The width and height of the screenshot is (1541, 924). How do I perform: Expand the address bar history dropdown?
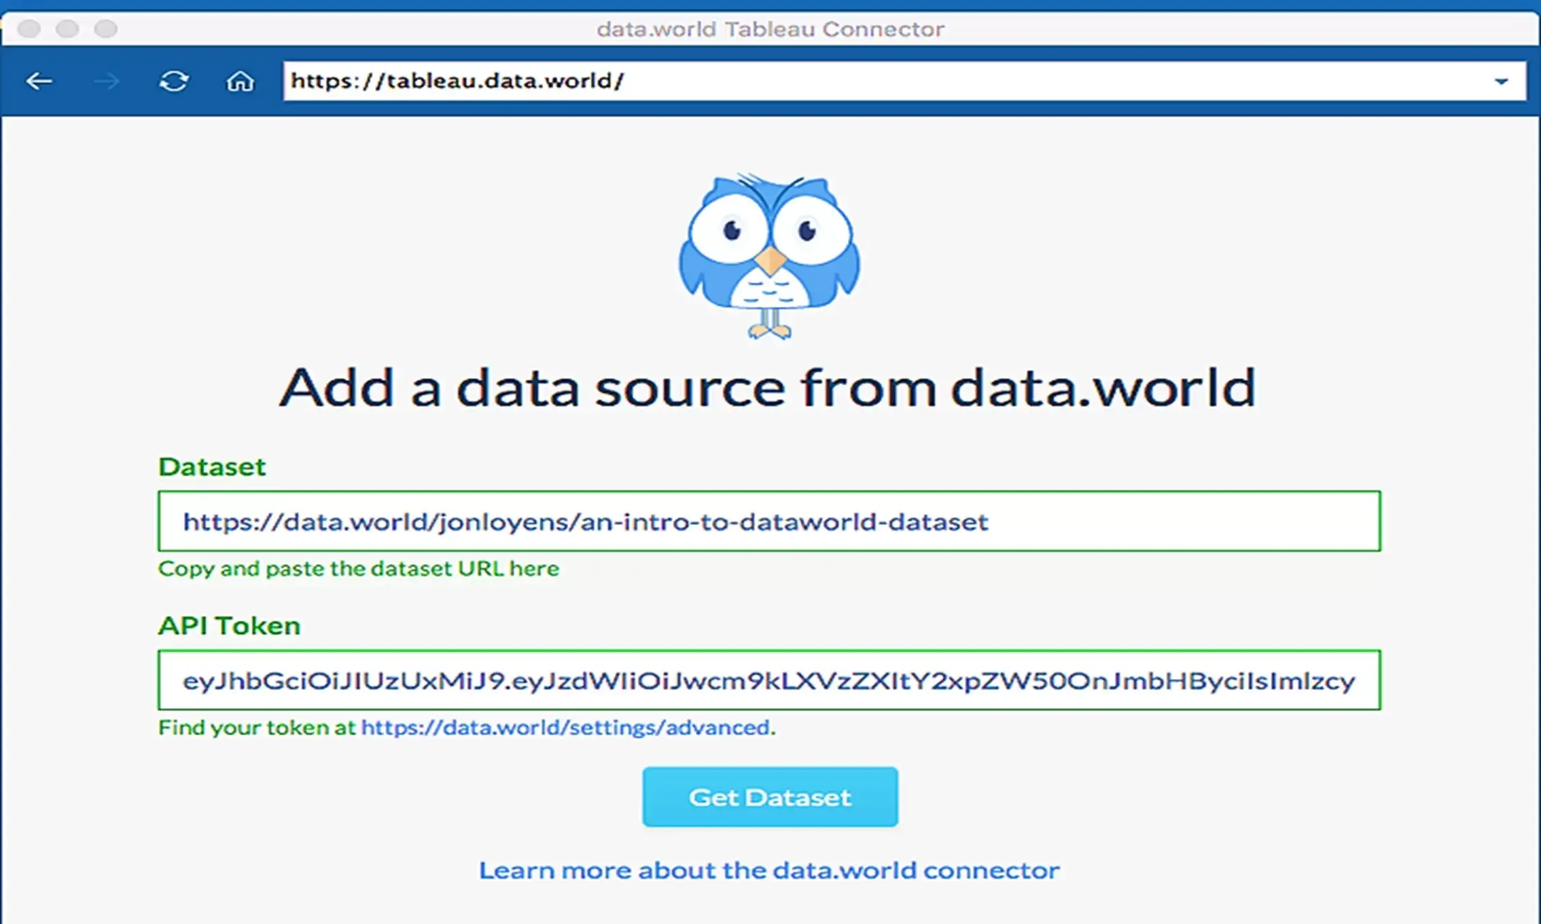tap(1502, 82)
